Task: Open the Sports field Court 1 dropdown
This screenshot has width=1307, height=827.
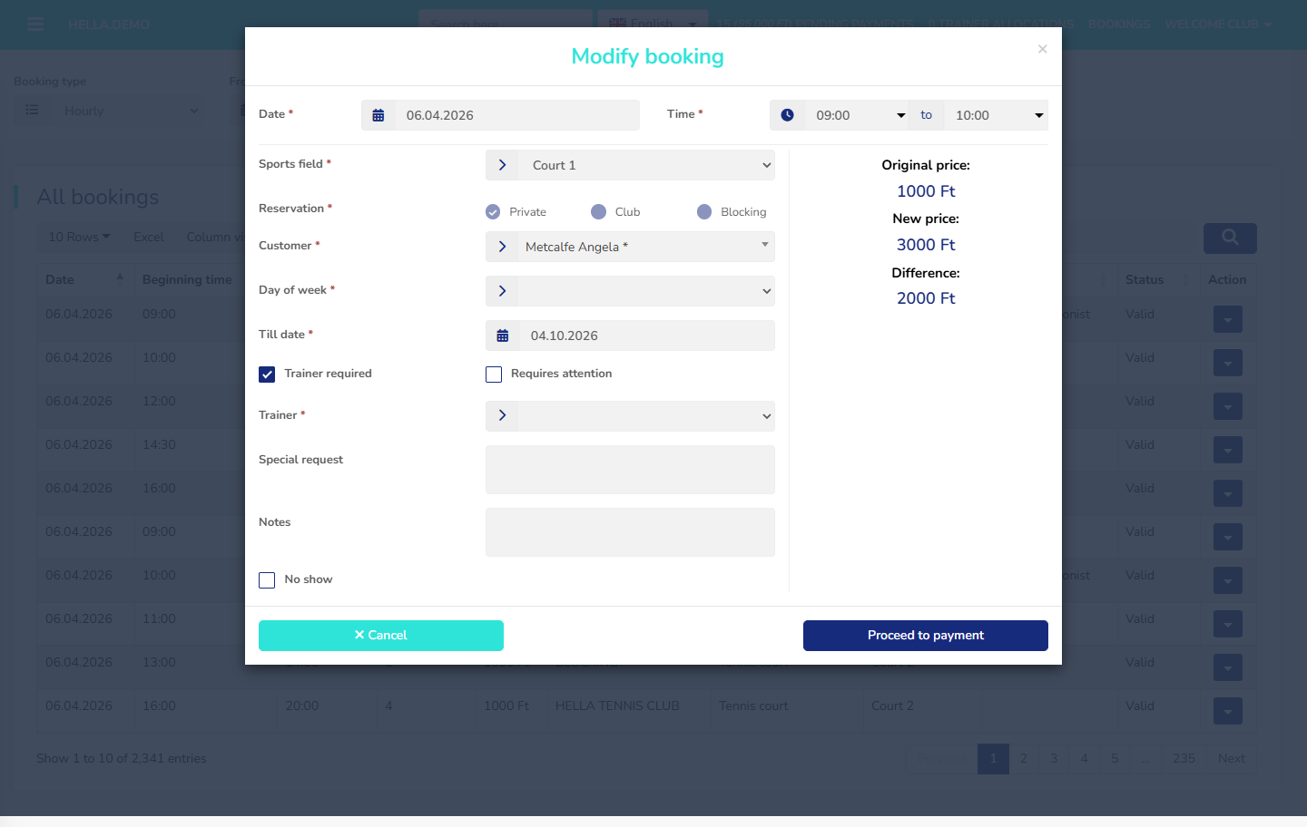Action: (x=646, y=165)
